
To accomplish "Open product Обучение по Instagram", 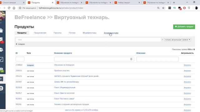I will pos(64,65).
